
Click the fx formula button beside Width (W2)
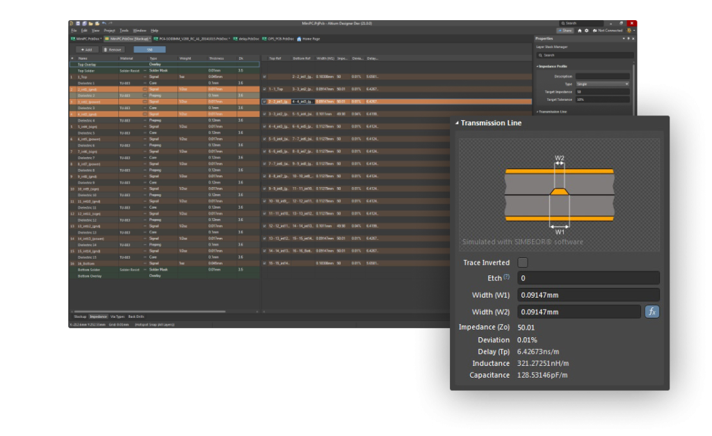(652, 312)
